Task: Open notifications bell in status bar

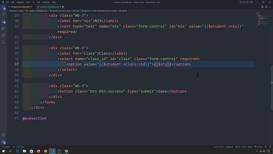Action: [270, 147]
